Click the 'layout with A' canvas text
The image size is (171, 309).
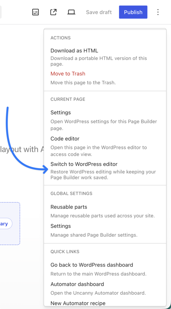tap(22, 149)
